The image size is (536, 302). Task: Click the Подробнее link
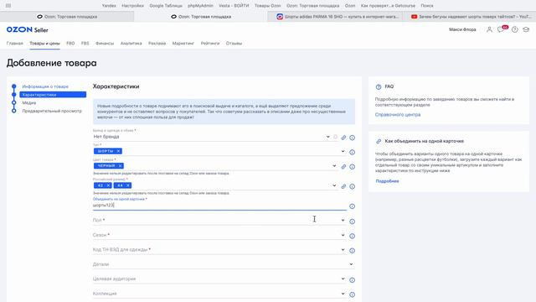click(x=387, y=181)
